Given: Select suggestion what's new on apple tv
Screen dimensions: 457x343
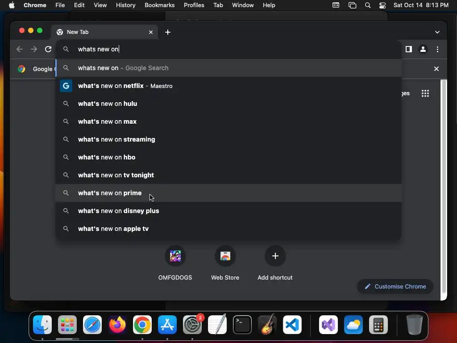Looking at the screenshot, I should (x=228, y=229).
